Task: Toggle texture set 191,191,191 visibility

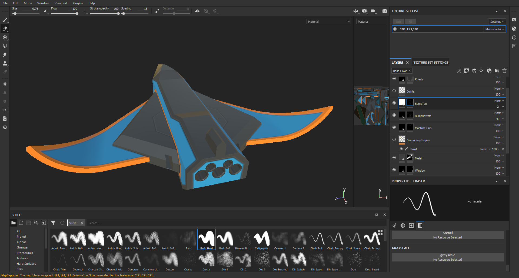Action: point(395,29)
